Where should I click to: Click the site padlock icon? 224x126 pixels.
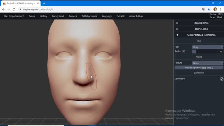20,9
